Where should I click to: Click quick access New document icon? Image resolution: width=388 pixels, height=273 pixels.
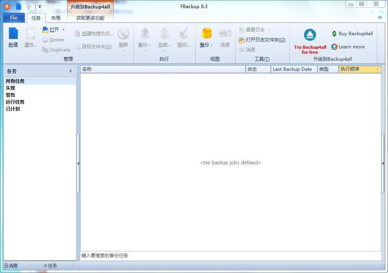click(19, 7)
